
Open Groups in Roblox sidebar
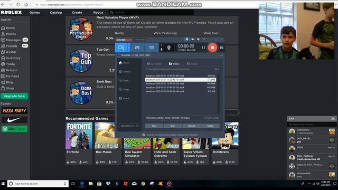pos(9,70)
